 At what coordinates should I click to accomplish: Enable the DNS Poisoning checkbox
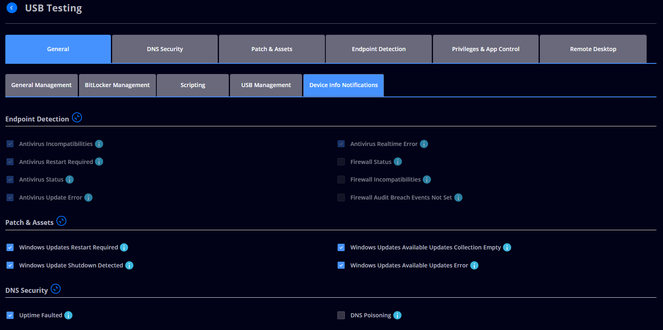tap(341, 315)
